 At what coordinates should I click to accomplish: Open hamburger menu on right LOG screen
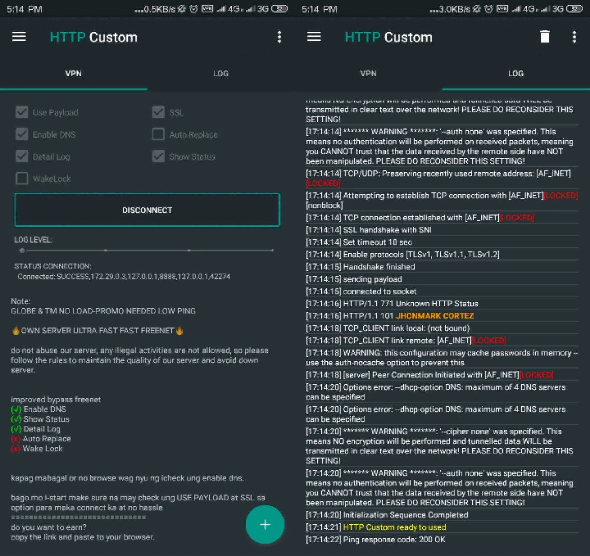[314, 37]
